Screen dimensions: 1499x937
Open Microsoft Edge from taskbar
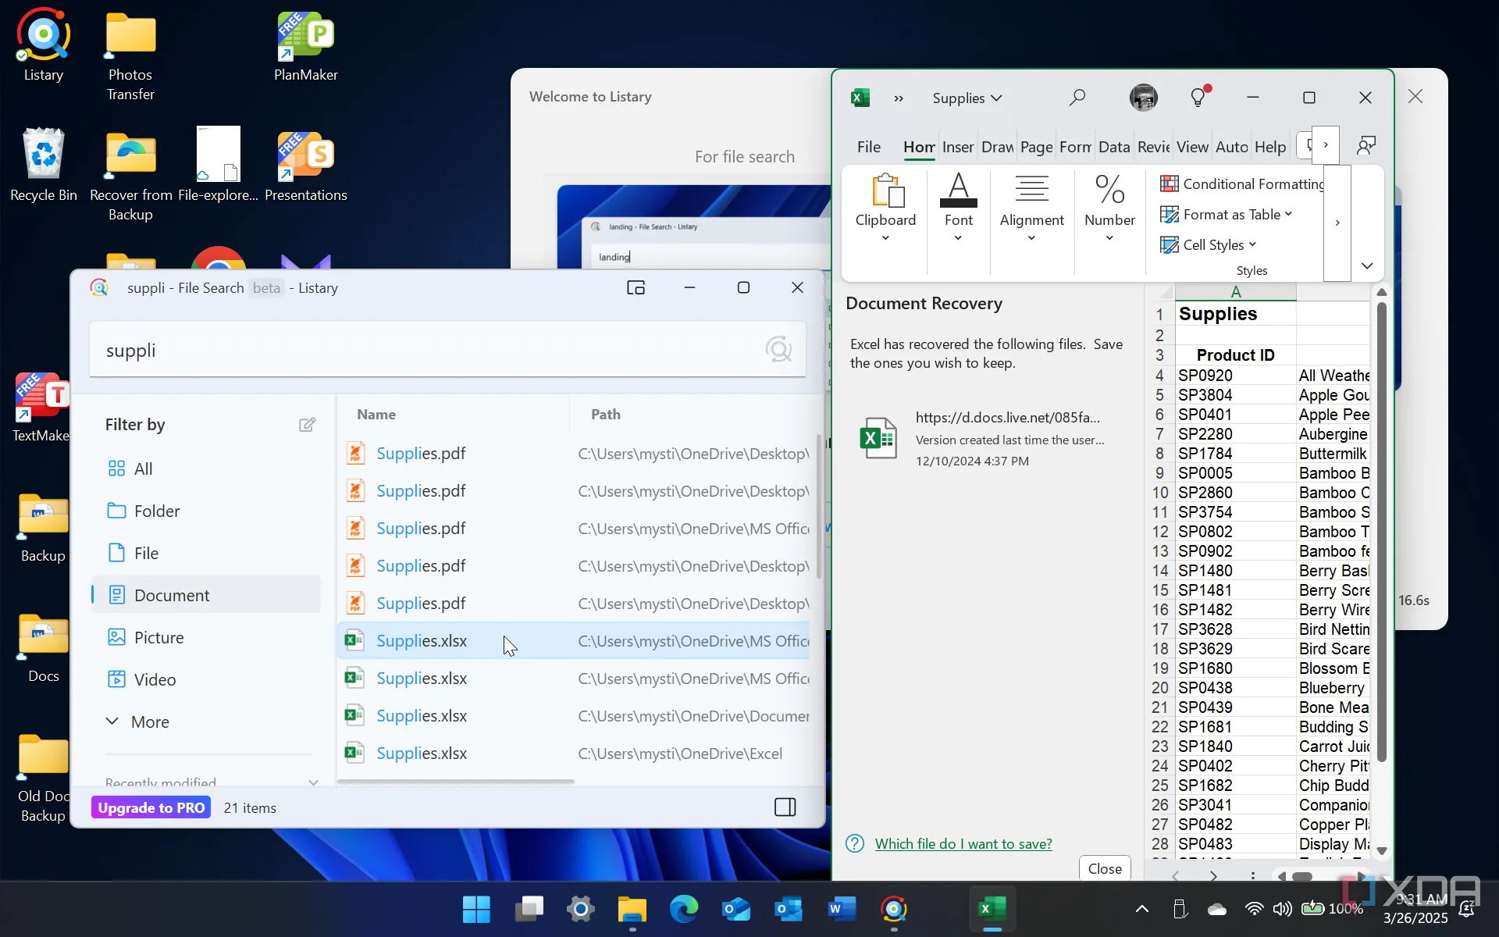[x=684, y=909]
